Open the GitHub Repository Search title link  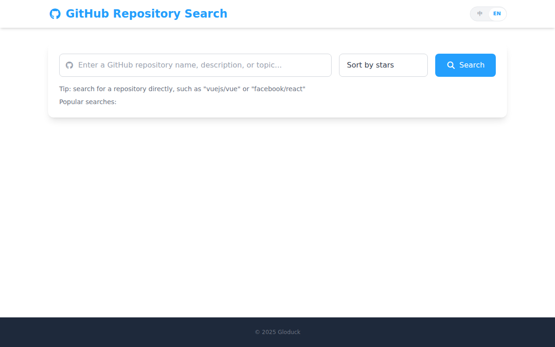138,14
